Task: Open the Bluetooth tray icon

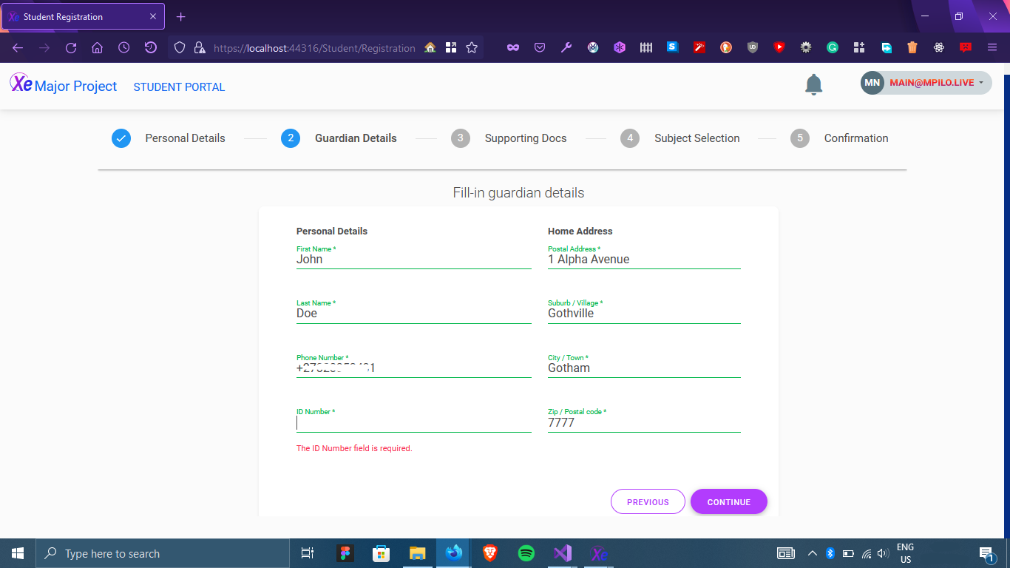Action: (x=830, y=553)
